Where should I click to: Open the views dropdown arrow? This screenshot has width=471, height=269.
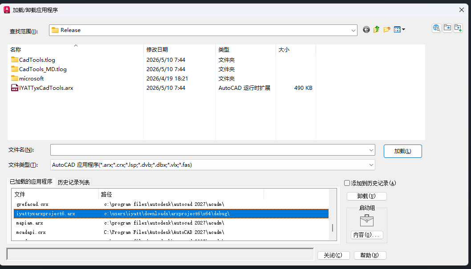[x=403, y=29]
